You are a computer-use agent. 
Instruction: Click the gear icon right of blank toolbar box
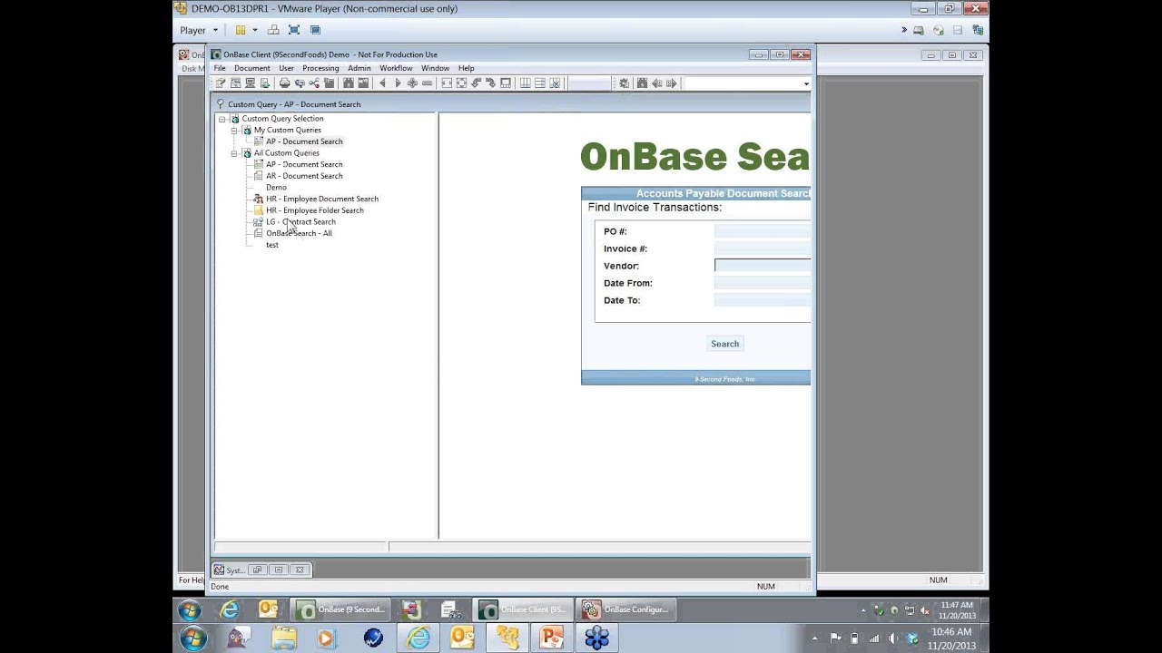pyautogui.click(x=624, y=83)
